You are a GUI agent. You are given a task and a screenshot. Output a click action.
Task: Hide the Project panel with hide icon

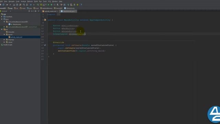38,11
